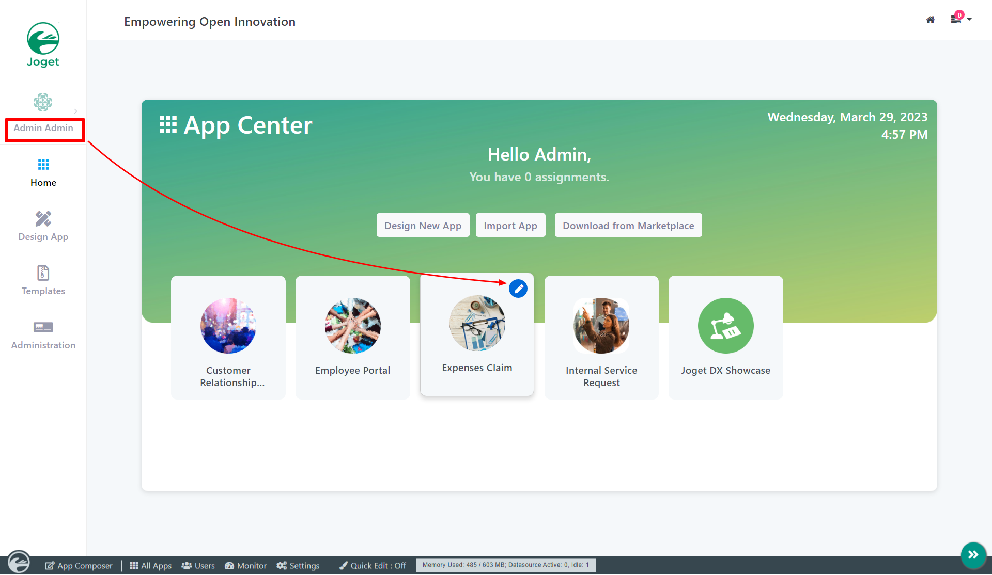Click round Joget logo in bottom admin bar
The width and height of the screenshot is (992, 575).
pos(19,562)
